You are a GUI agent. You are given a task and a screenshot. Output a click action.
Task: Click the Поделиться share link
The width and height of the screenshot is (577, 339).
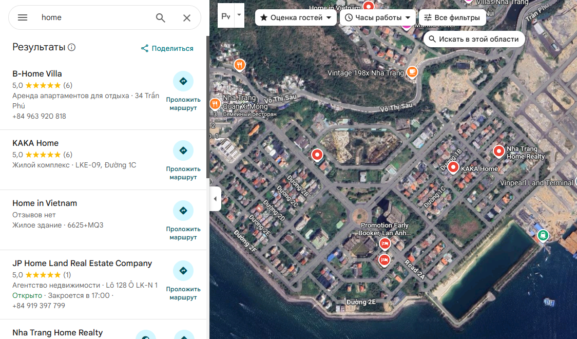pos(167,48)
